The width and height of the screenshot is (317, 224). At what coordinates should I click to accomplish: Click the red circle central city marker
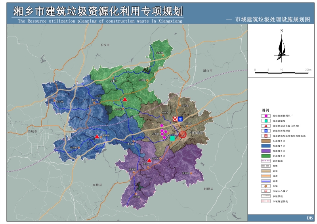(x=183, y=134)
